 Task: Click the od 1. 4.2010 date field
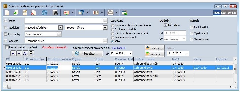click(x=175, y=33)
